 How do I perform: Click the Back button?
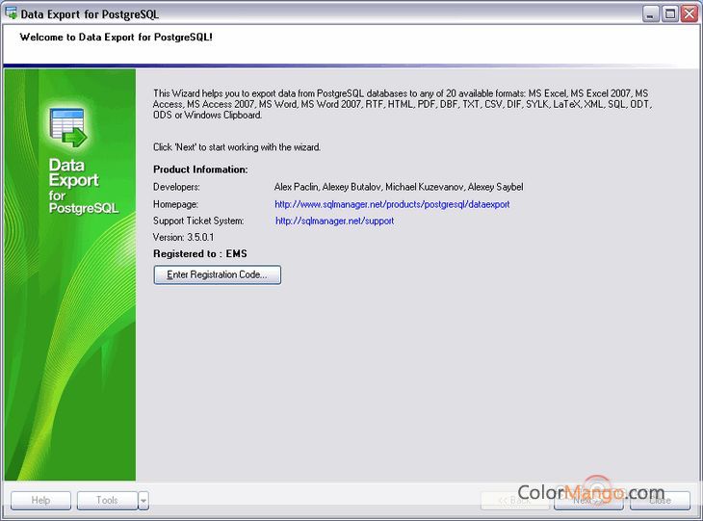click(x=514, y=501)
